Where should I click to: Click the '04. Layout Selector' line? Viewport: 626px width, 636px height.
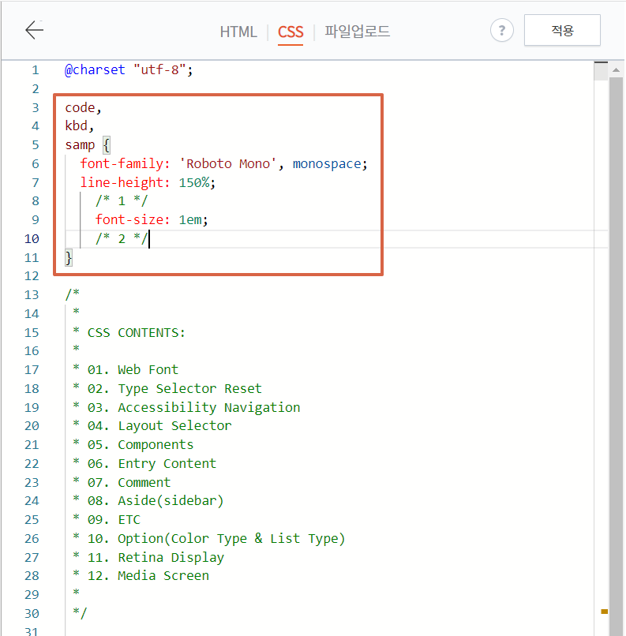pyautogui.click(x=152, y=425)
